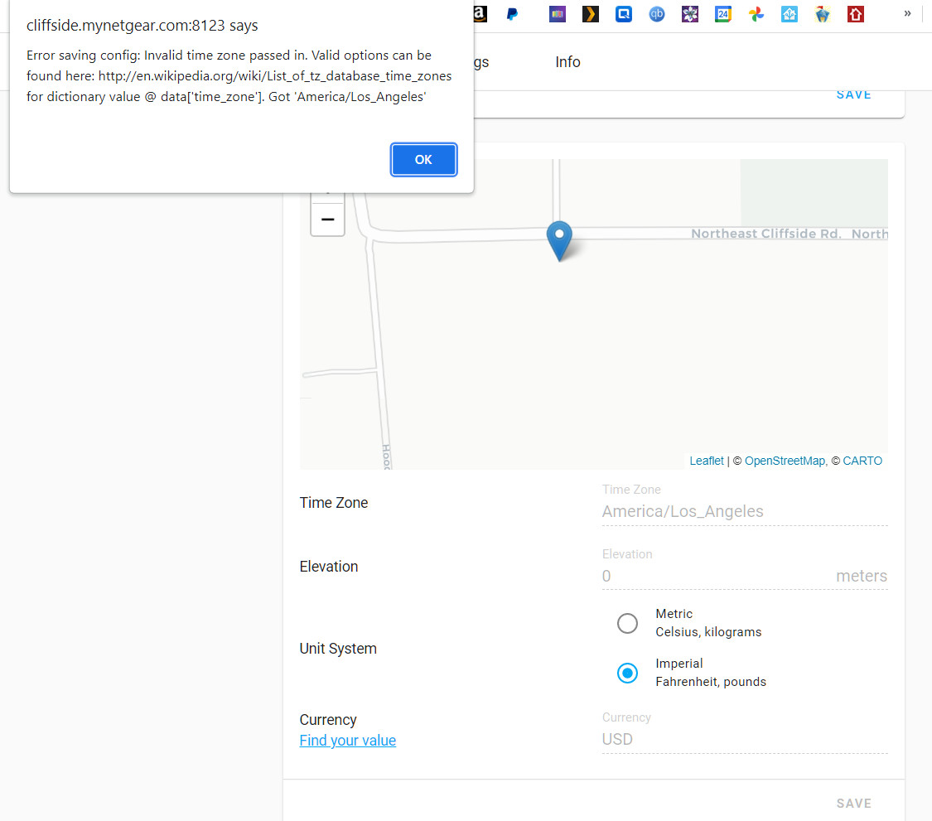Launch the Plex bookmark icon
The height and width of the screenshot is (821, 932).
click(x=590, y=14)
